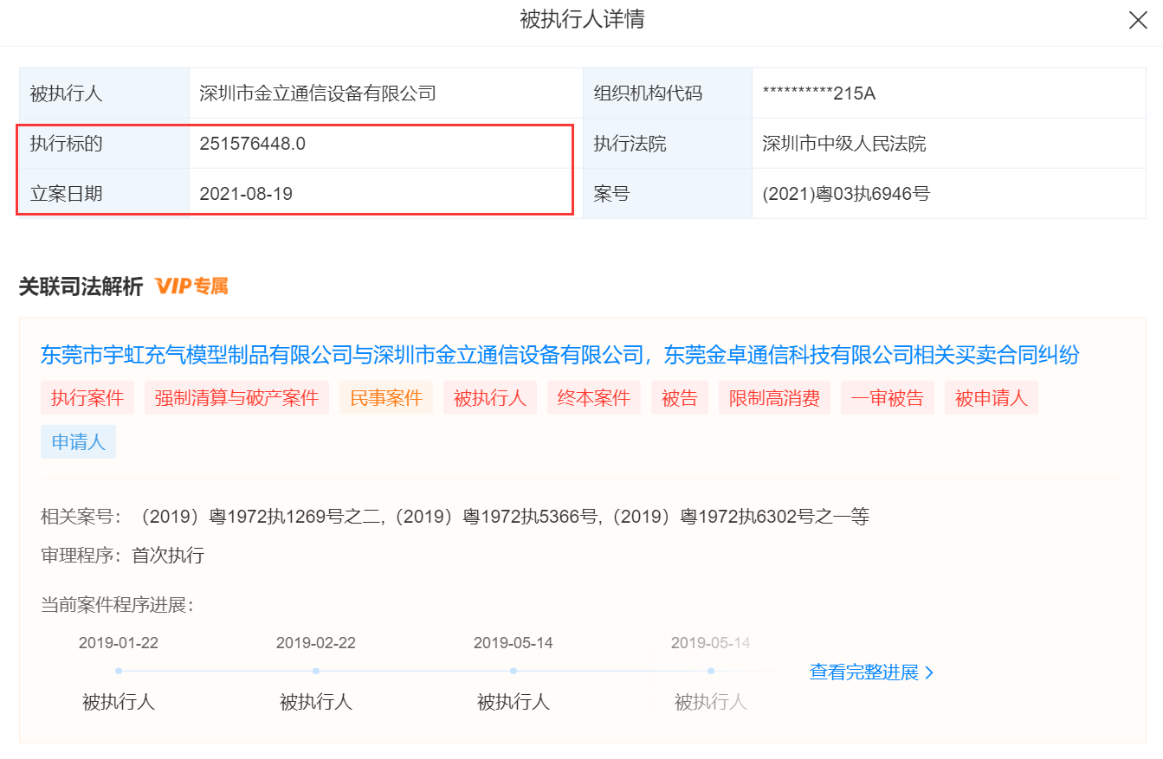Viewport: 1163px width, 759px height.
Task: Click the filing date 2021-08-19
Action: (x=246, y=194)
